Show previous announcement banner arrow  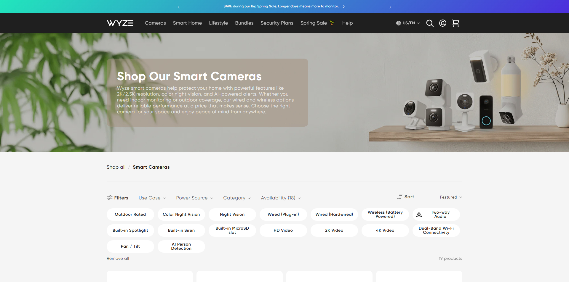(179, 7)
